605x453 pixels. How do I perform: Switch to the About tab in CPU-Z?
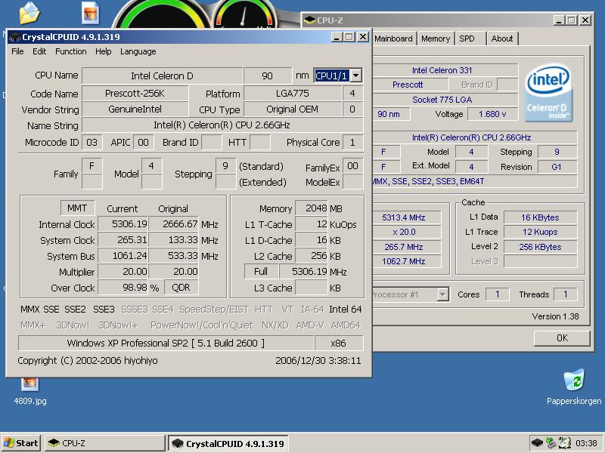pos(501,39)
